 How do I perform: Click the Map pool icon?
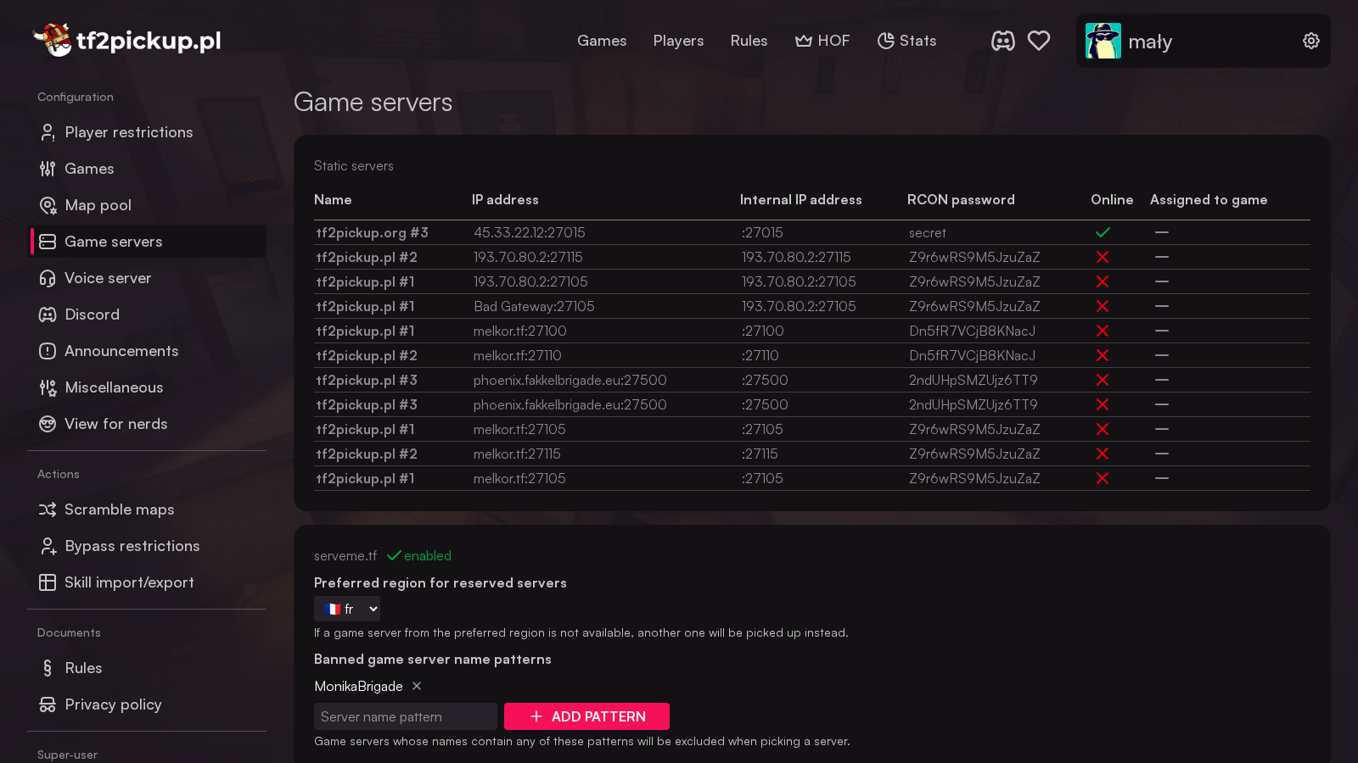coord(48,205)
